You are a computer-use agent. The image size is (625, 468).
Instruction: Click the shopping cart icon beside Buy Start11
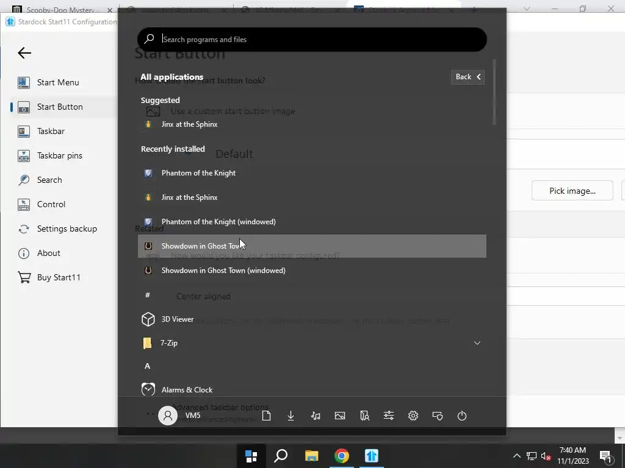tap(24, 277)
